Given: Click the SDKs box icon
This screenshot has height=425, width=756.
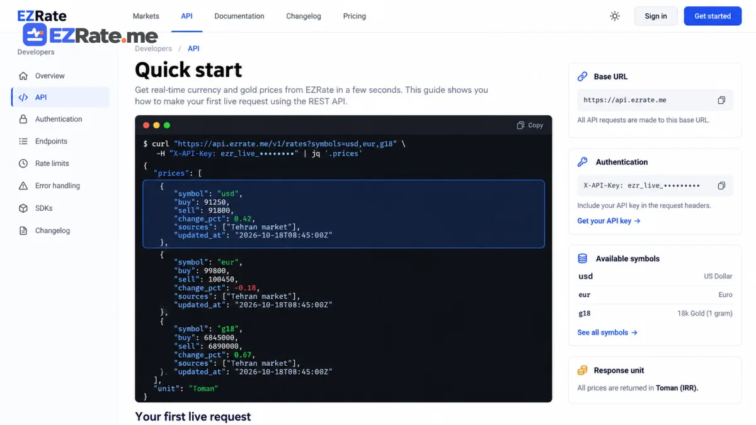Looking at the screenshot, I should [23, 208].
